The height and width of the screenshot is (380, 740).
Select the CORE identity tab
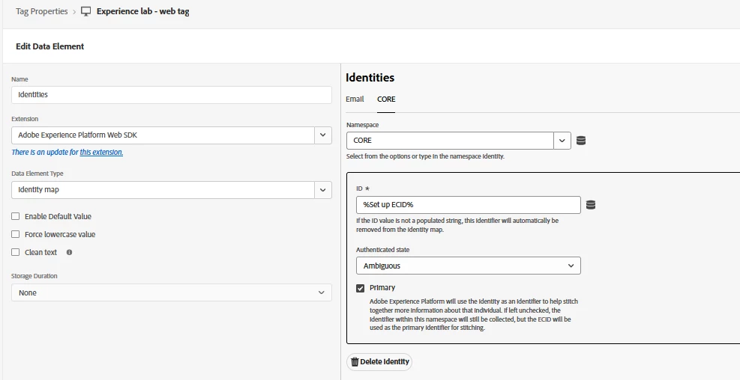click(386, 99)
